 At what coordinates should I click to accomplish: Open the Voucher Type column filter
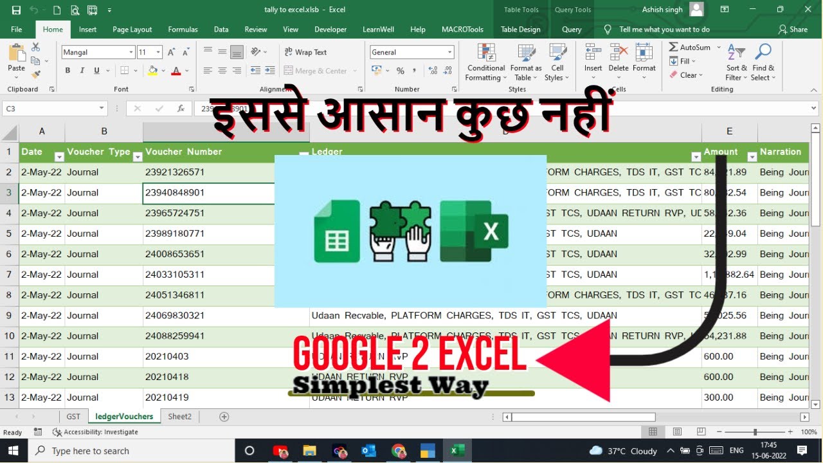136,155
